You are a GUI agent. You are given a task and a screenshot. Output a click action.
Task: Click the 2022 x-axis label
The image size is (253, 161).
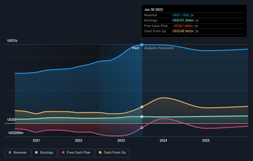pos(79,141)
